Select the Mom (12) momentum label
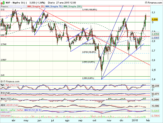 [x=6, y=99]
